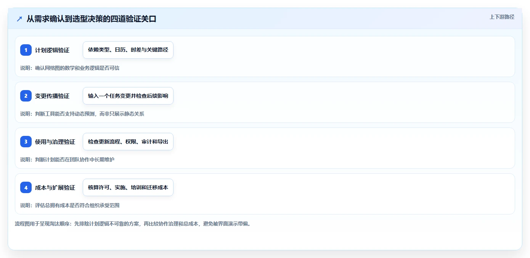Click the 计划逻辑验证 step title

tap(52, 50)
